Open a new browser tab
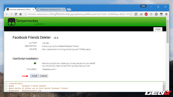 click(x=69, y=10)
